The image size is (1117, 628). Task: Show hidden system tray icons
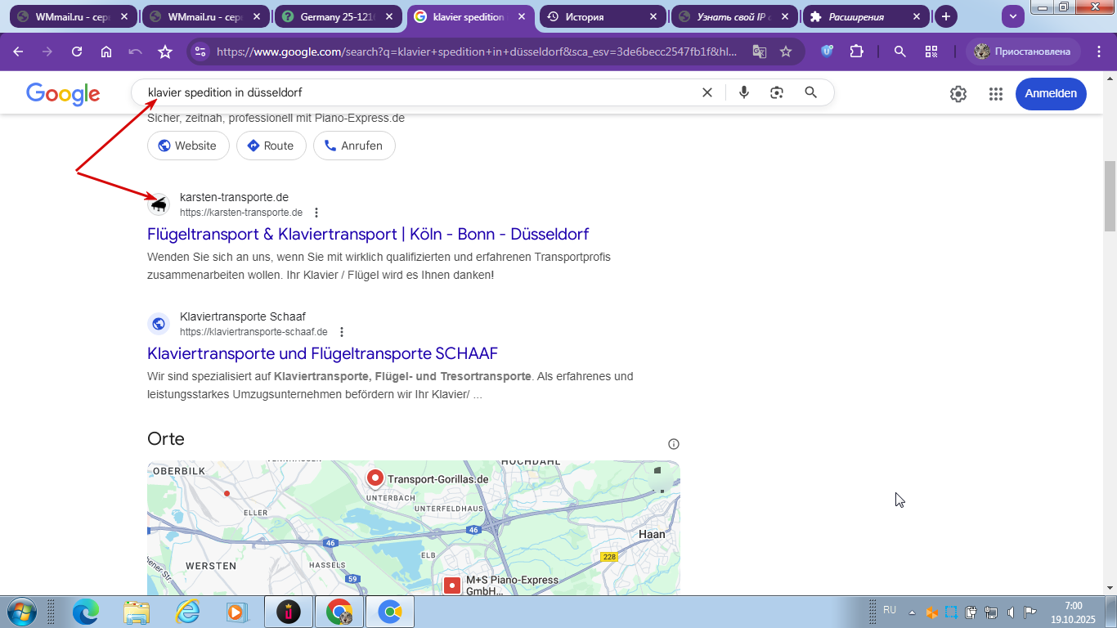click(913, 612)
